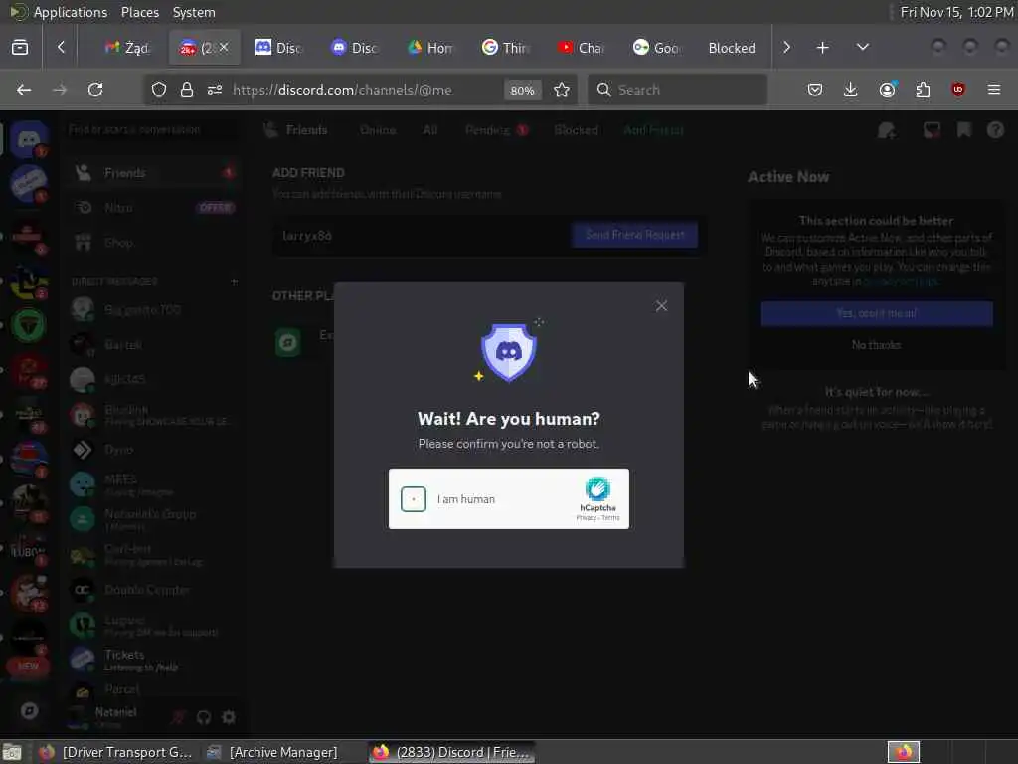Bookmark this page with the star

click(x=562, y=90)
